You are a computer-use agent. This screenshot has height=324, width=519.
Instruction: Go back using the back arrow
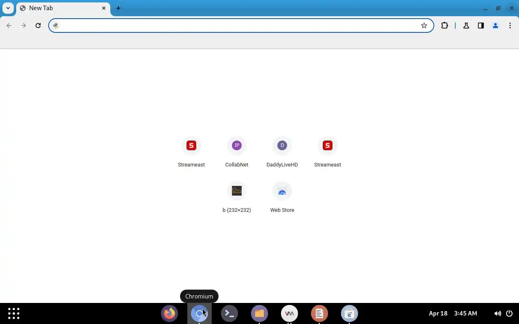(x=9, y=26)
